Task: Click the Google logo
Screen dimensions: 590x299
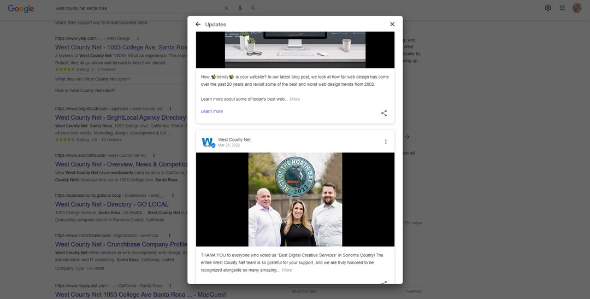Action: coord(21,8)
